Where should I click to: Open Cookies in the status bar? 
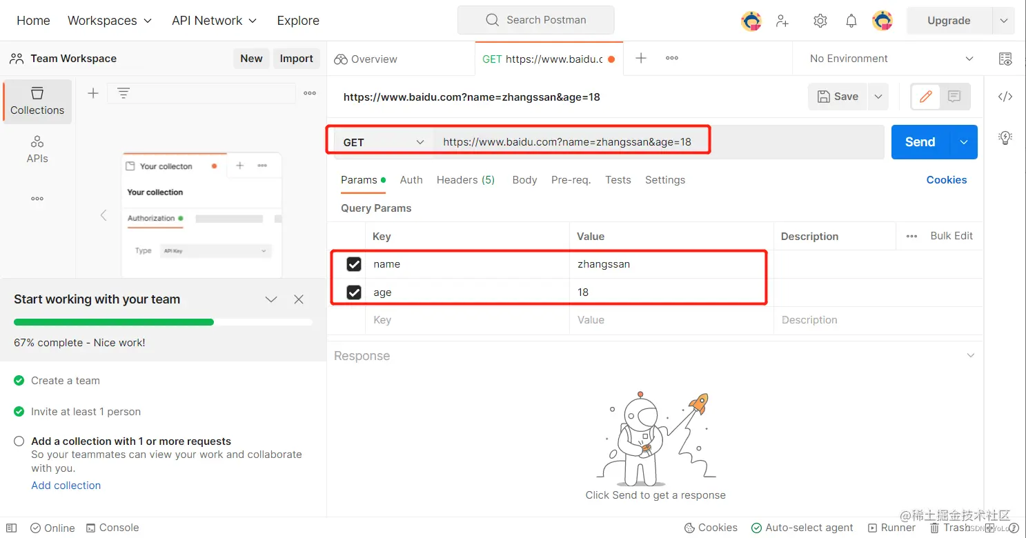click(x=711, y=528)
